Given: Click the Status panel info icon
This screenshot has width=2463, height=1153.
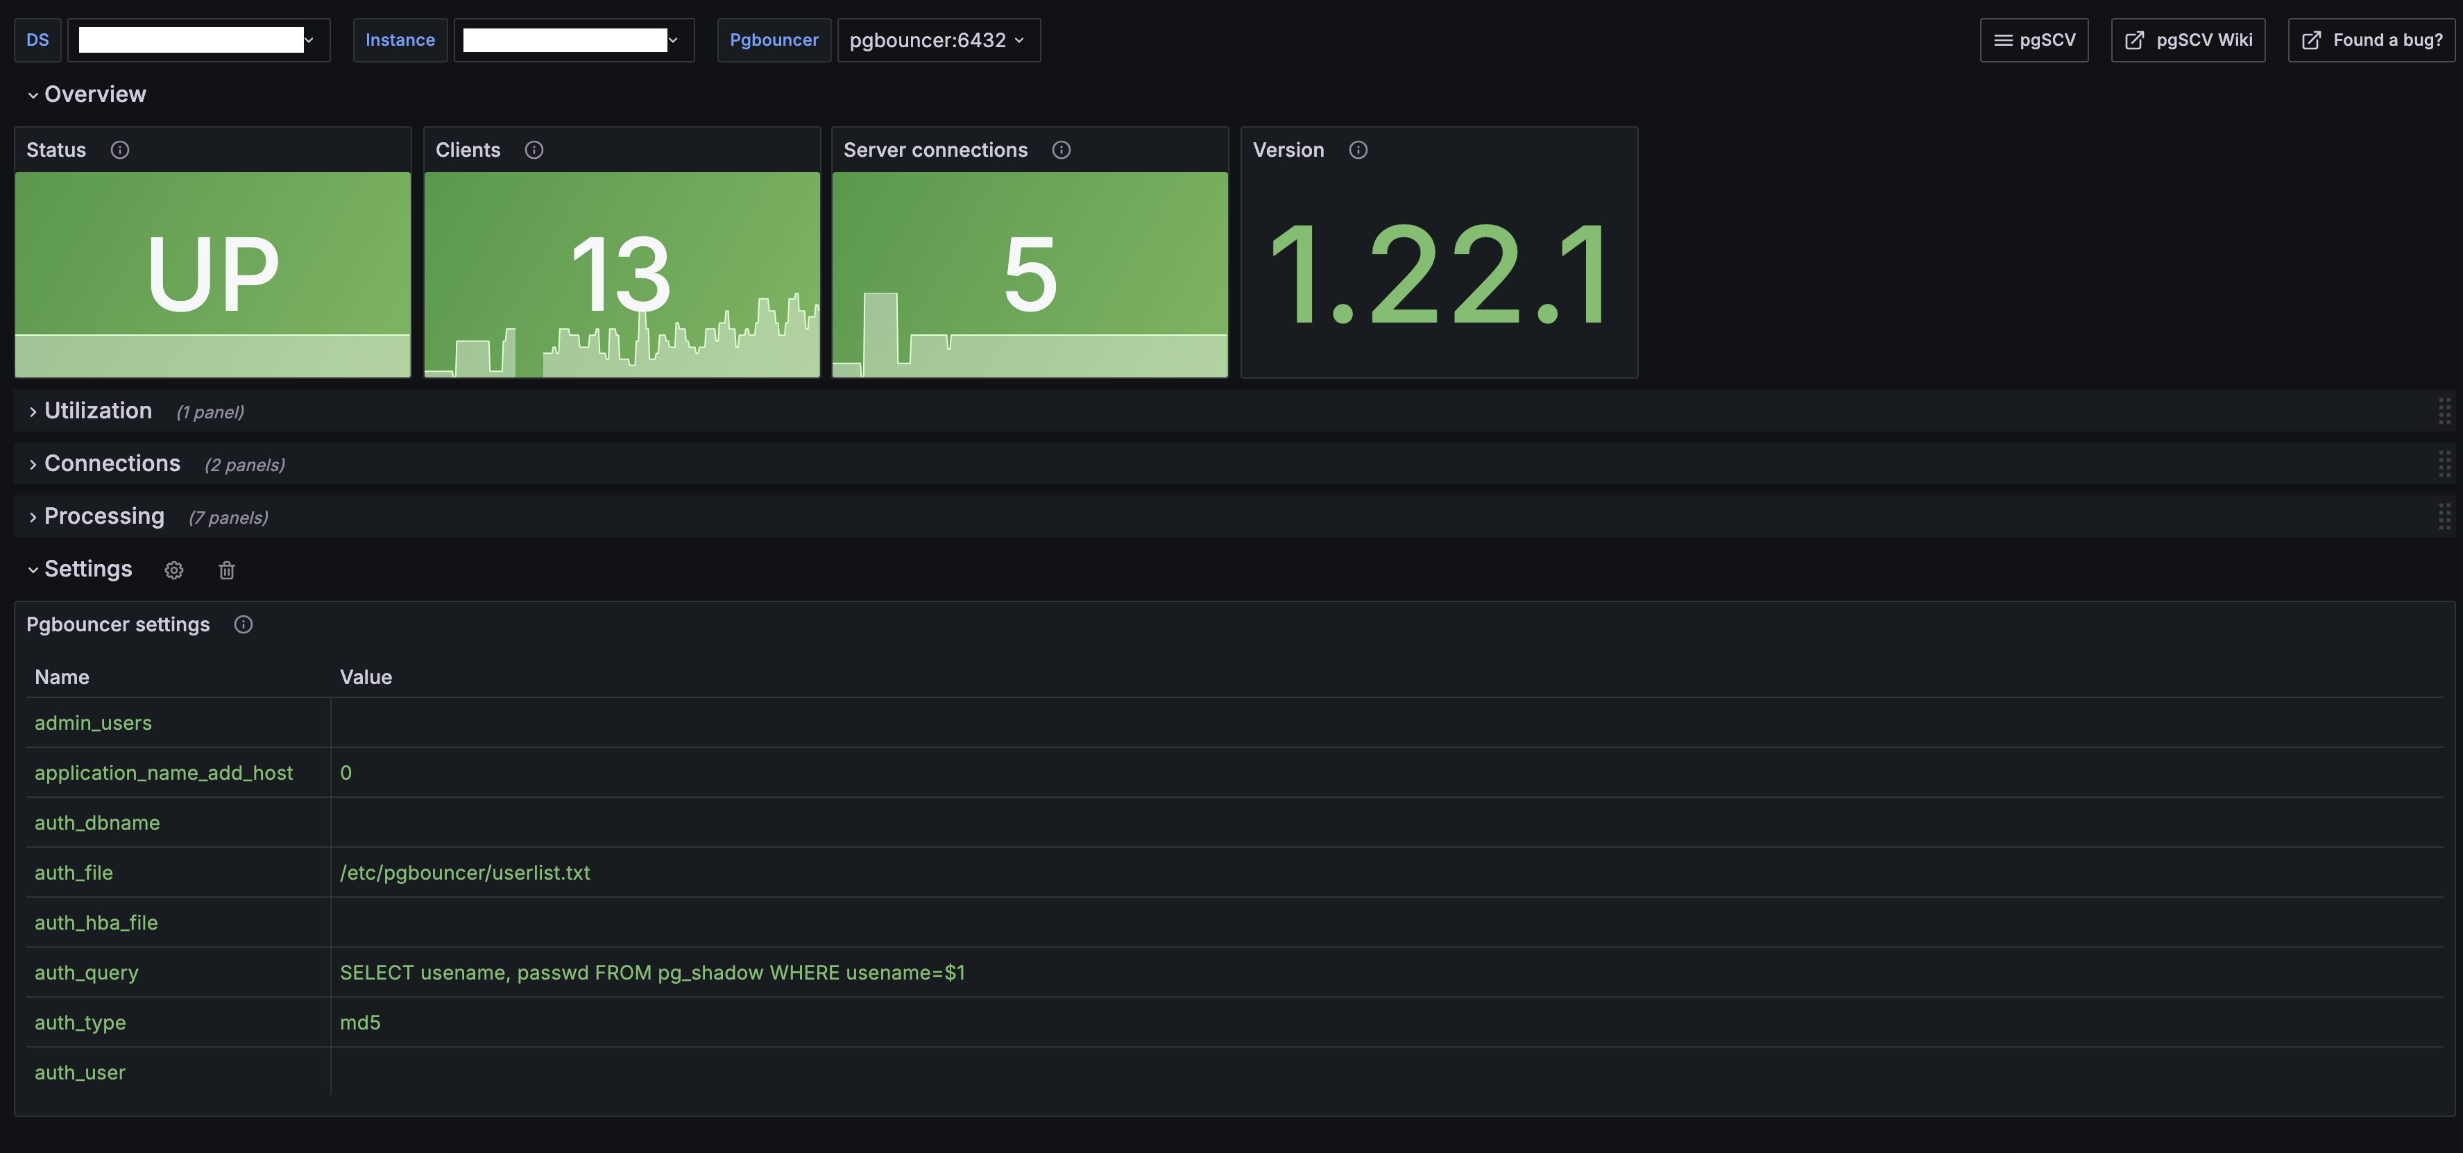Looking at the screenshot, I should point(119,150).
